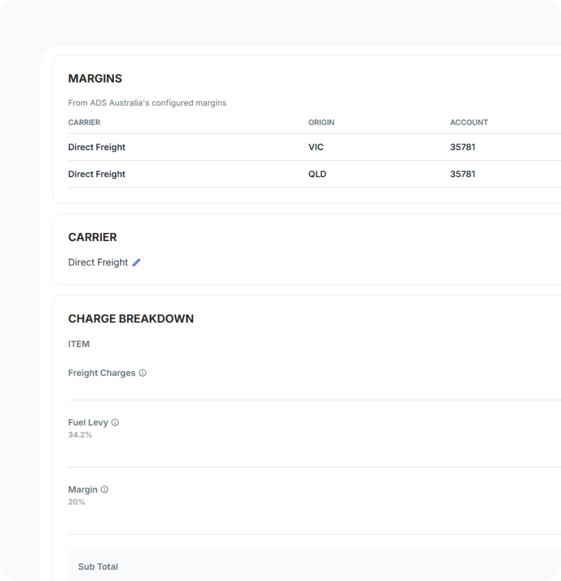Select Direct Freight in the QLD row
Screen dimensions: 561x581
[x=96, y=174]
